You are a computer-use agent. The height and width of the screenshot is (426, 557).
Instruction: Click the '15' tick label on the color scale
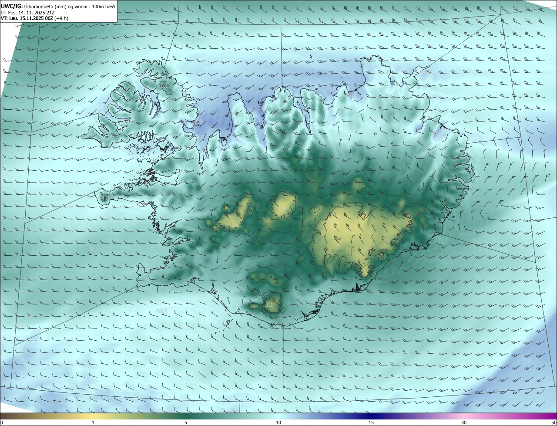[x=371, y=423]
